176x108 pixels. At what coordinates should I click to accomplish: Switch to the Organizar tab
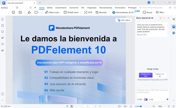[92, 8]
